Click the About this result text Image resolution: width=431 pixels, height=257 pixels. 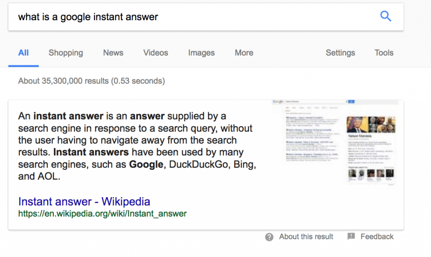pos(306,237)
